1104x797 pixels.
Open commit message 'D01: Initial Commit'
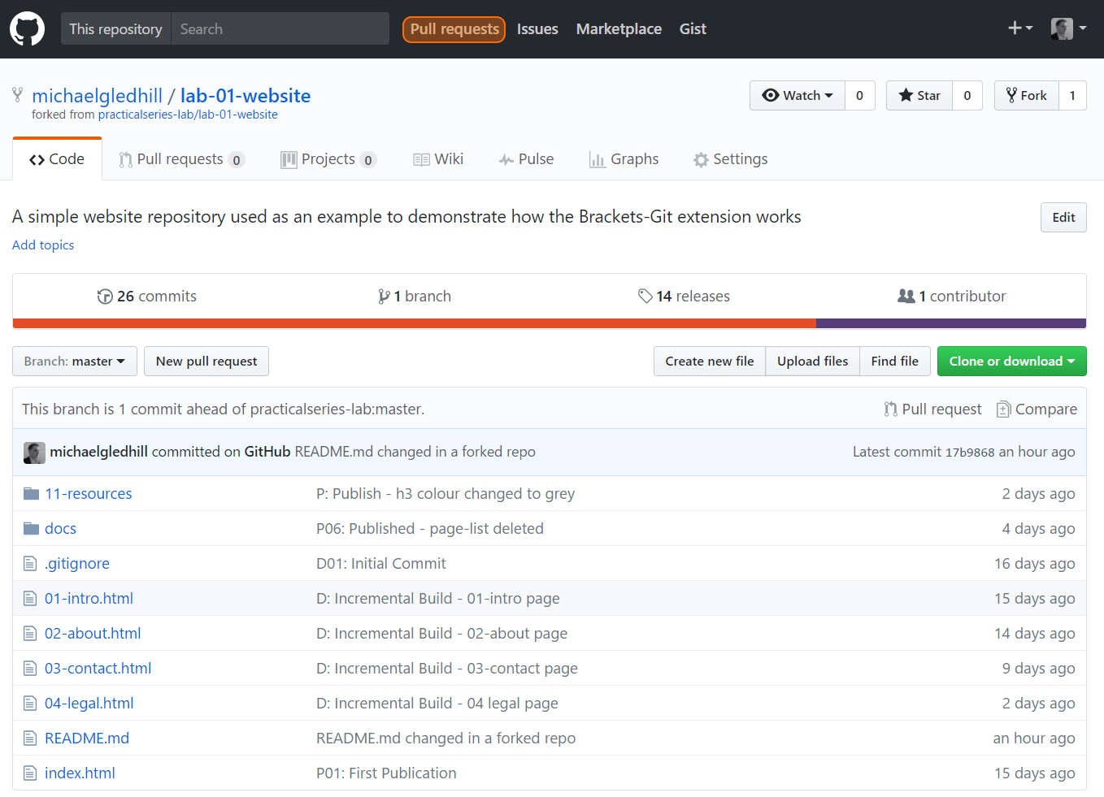click(x=381, y=563)
